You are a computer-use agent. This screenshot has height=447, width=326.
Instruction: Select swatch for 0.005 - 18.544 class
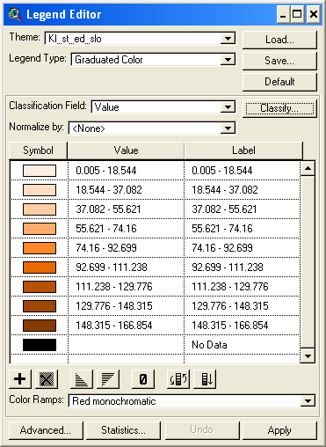[x=40, y=171]
